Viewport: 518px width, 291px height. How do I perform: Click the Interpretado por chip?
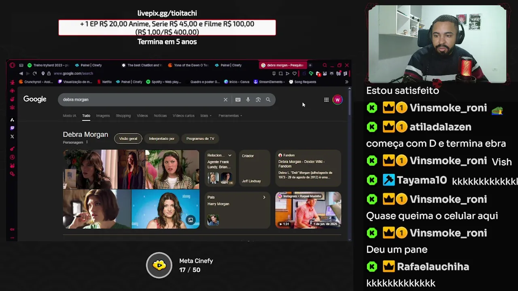(161, 139)
